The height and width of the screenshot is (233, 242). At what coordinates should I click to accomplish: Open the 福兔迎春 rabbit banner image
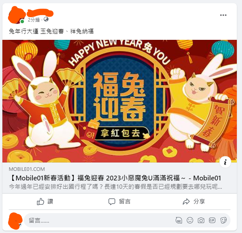click(x=120, y=101)
